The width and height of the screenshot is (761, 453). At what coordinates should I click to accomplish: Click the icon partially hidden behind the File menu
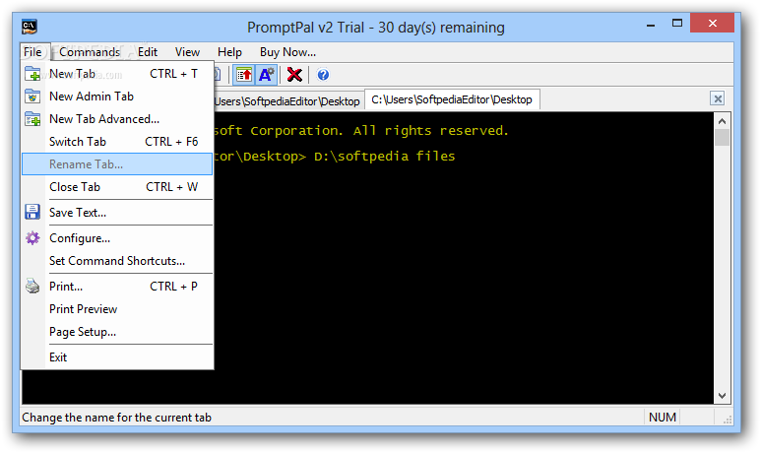pyautogui.click(x=217, y=75)
